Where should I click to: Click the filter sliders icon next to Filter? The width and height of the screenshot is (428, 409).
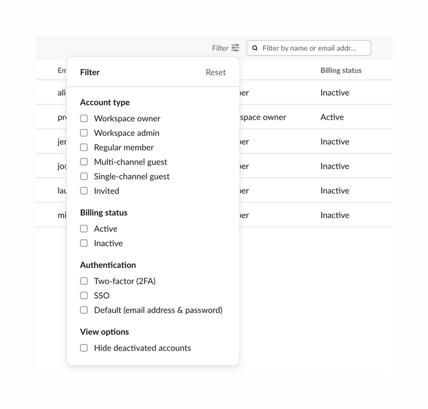pos(234,48)
